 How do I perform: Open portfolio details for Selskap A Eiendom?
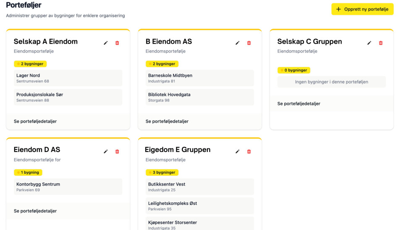[x=35, y=121]
